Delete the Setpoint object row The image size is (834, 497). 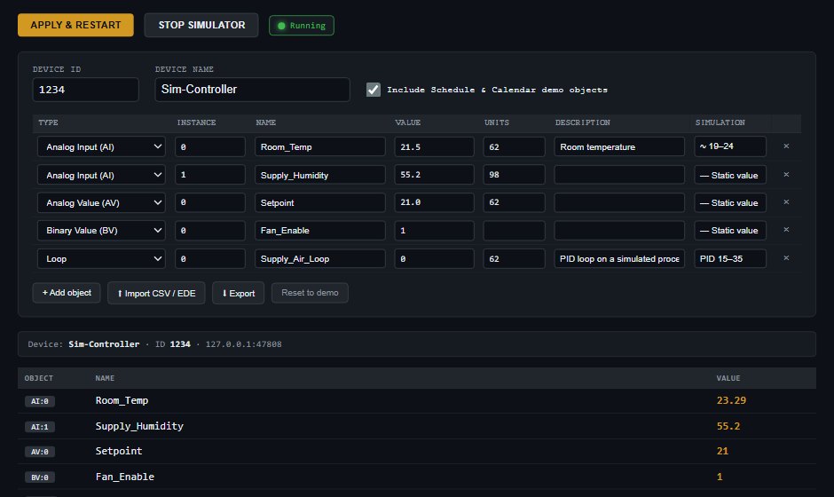(786, 202)
